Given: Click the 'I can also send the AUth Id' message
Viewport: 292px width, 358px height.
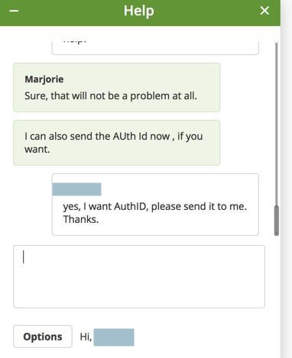Looking at the screenshot, I should [x=117, y=143].
